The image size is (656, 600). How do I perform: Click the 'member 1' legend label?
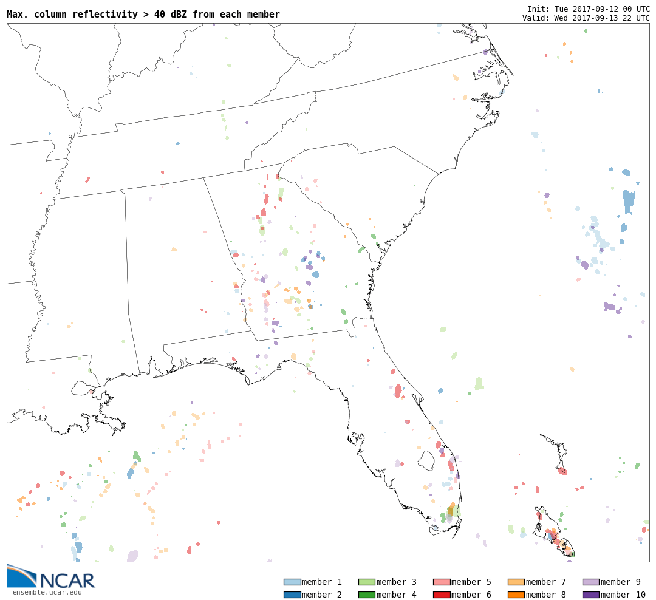322,582
